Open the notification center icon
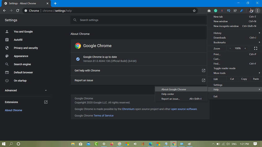The width and height of the screenshot is (262, 147). (x=255, y=144)
